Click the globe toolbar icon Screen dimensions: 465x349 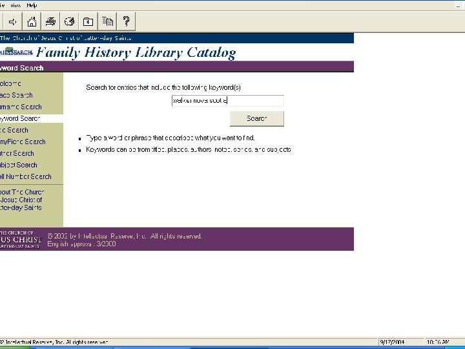(69, 22)
